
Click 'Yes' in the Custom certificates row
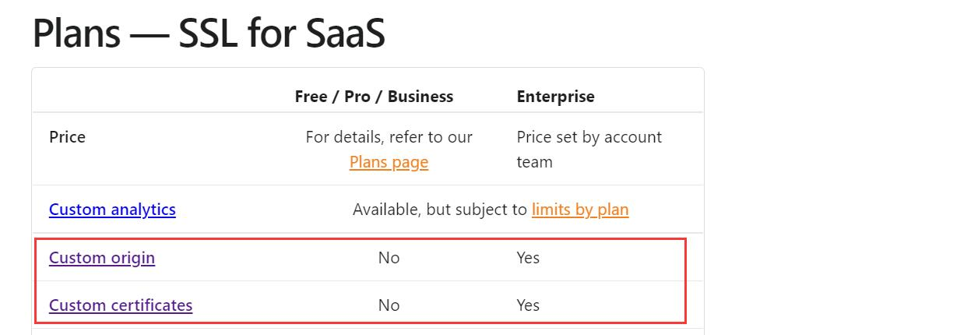pyautogui.click(x=528, y=305)
